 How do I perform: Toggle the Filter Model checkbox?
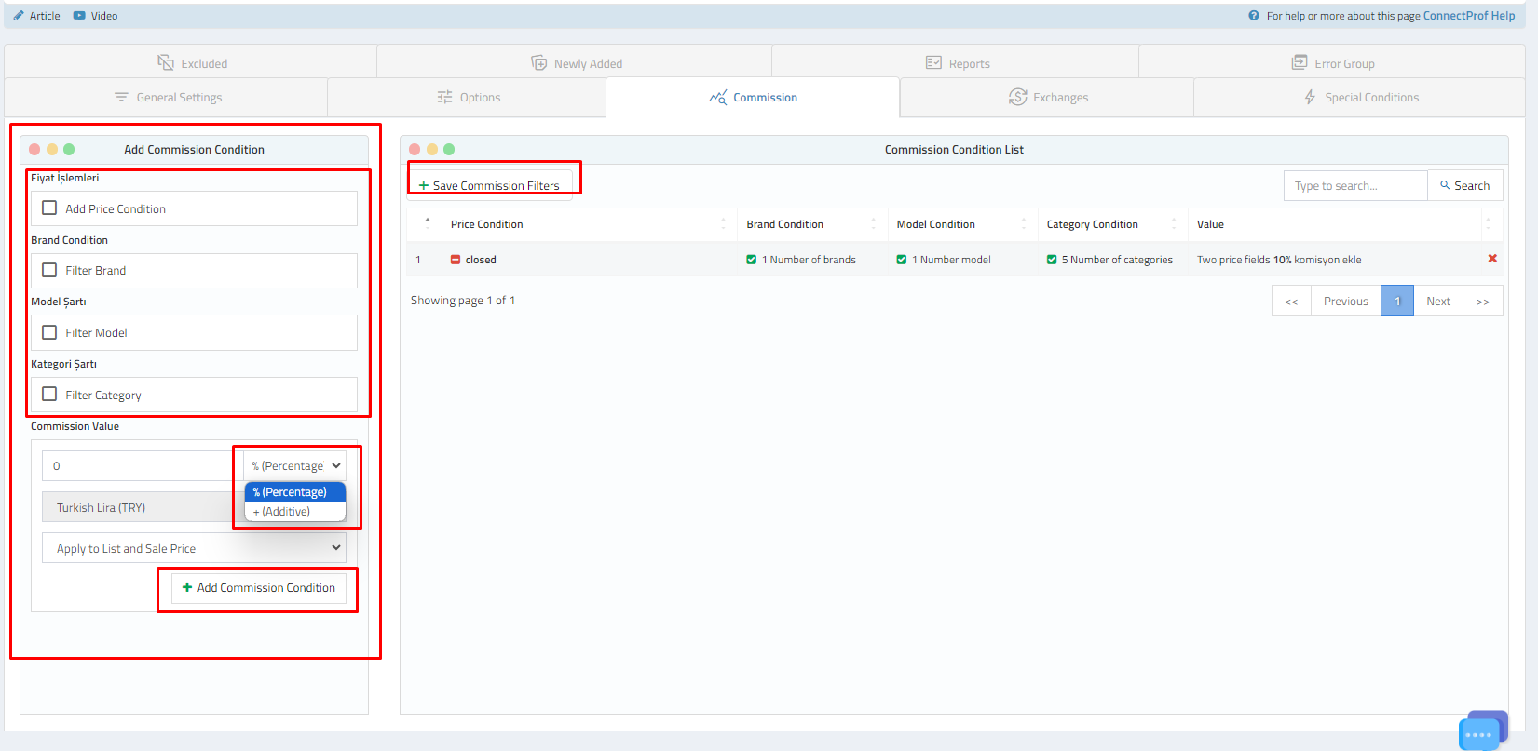49,332
